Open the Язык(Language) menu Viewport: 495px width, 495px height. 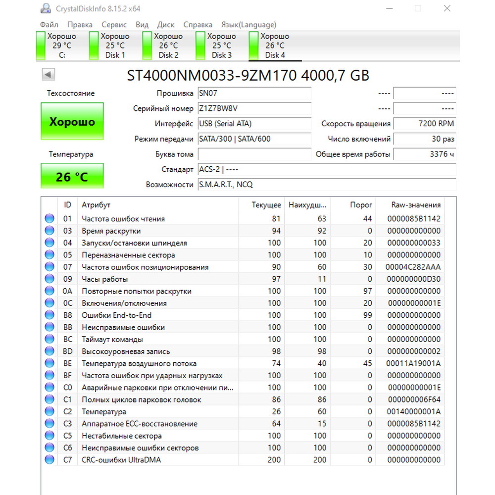(x=249, y=25)
